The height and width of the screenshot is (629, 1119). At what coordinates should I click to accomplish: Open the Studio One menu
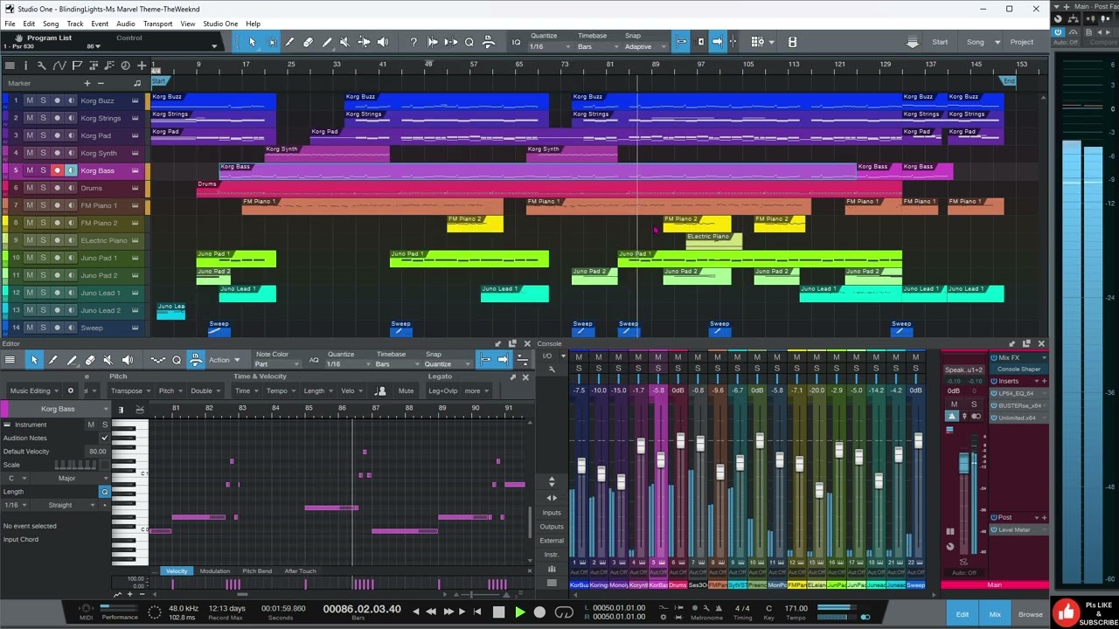point(220,24)
